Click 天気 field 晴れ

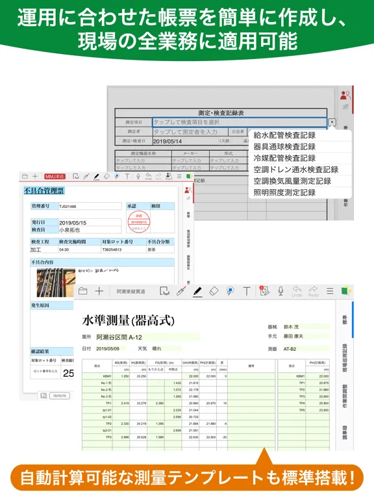coord(166,348)
